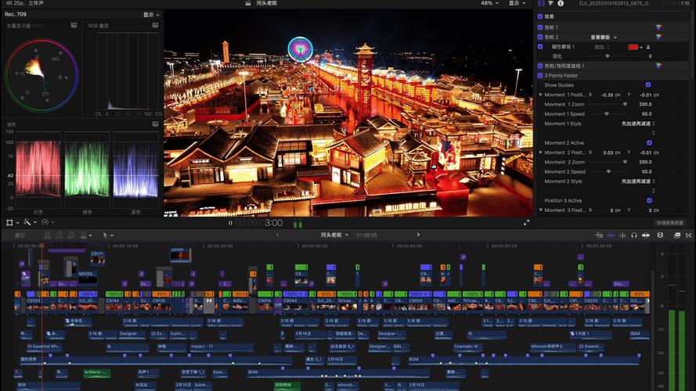Disable Movment 2 Active checkbox
This screenshot has height=391, width=696.
click(649, 143)
